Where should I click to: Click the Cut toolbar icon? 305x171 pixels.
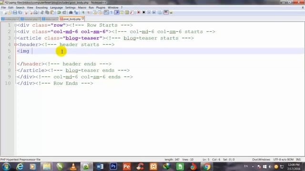[x=42, y=13]
